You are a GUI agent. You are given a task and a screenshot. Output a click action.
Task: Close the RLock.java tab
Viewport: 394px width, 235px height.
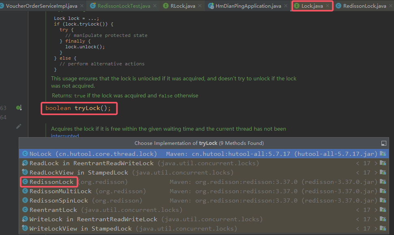(200, 6)
